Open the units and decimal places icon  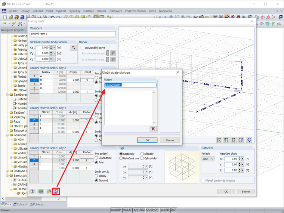coord(41,191)
